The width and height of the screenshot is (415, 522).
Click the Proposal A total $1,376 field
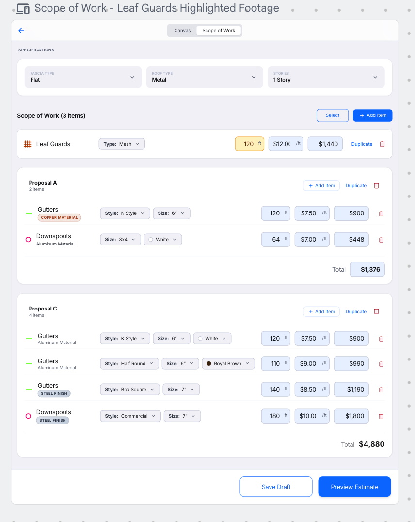click(x=367, y=269)
